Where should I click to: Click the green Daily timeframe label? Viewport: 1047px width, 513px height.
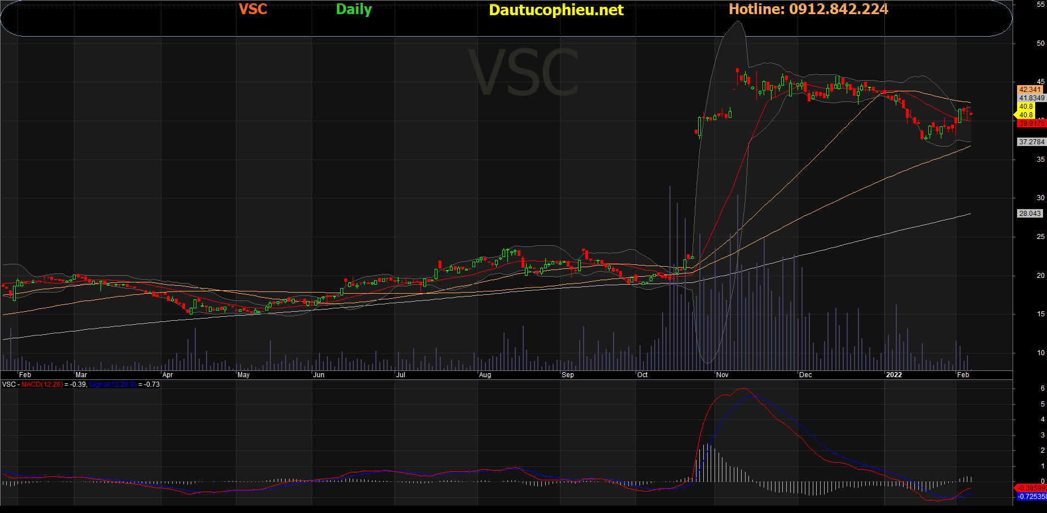point(354,10)
